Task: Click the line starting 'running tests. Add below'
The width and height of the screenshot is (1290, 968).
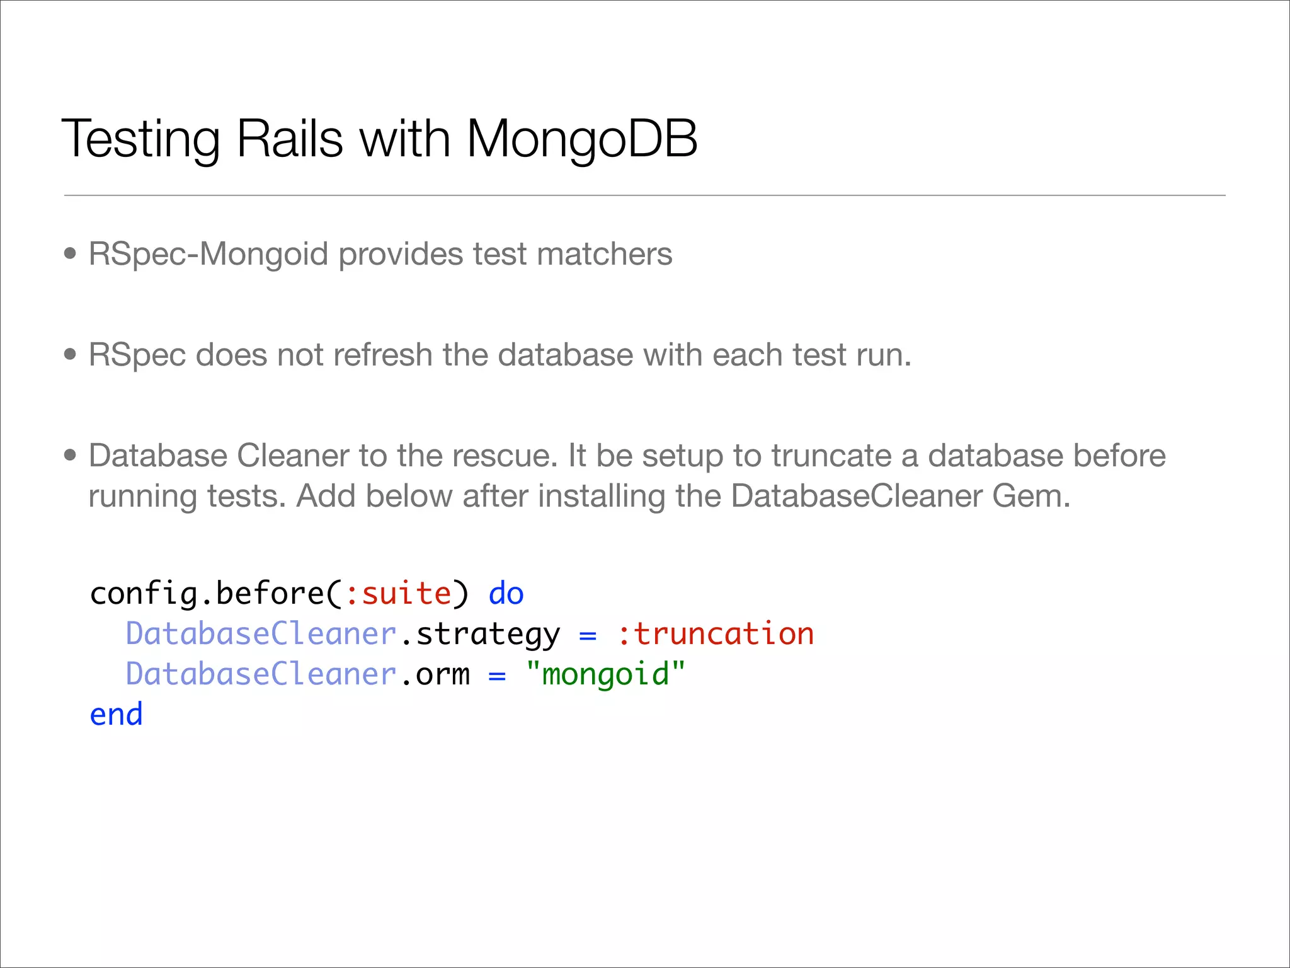Action: tap(579, 496)
